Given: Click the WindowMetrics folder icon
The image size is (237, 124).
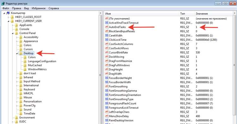Looking at the screenshot, I should [25, 69].
